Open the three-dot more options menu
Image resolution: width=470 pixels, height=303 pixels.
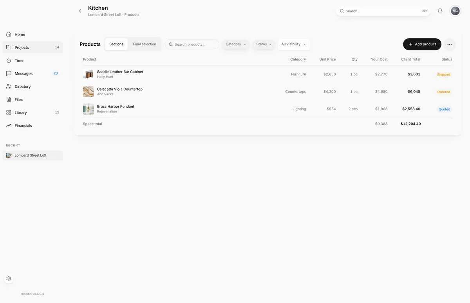(449, 44)
